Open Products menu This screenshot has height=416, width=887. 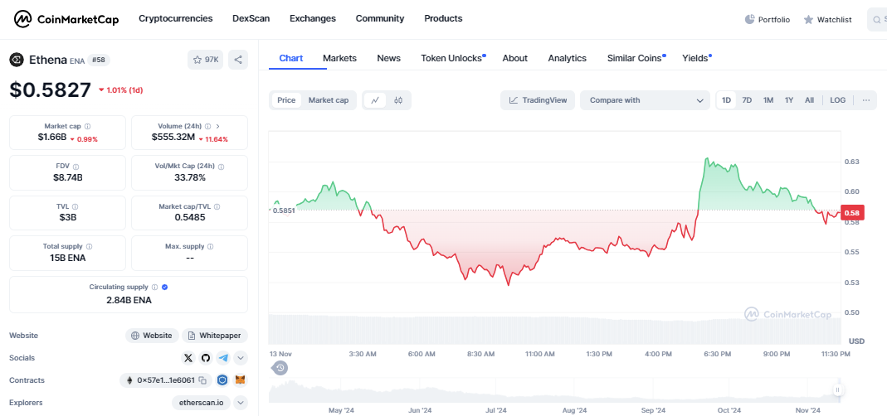tap(443, 19)
